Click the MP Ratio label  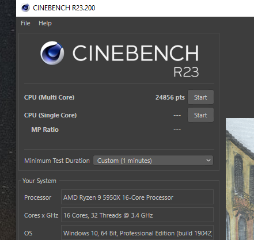point(45,129)
